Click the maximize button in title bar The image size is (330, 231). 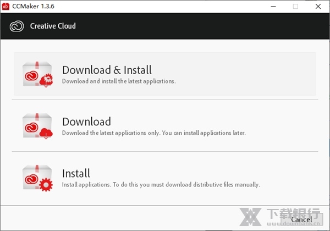[x=295, y=7]
